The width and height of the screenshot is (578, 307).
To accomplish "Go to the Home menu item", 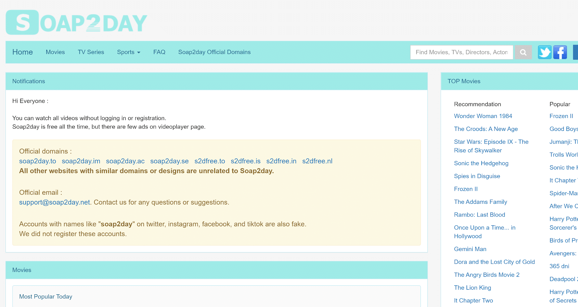I will (22, 52).
